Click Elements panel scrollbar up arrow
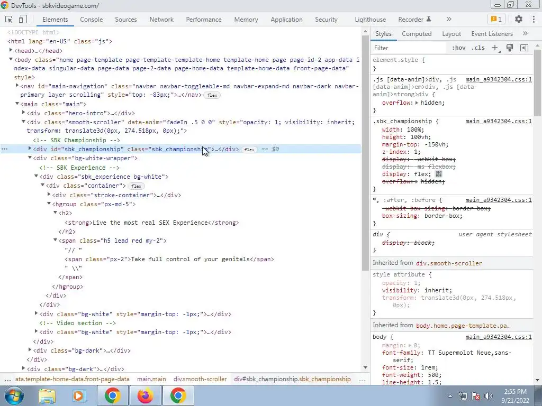Screen dimensions: 542x406 click(x=365, y=31)
